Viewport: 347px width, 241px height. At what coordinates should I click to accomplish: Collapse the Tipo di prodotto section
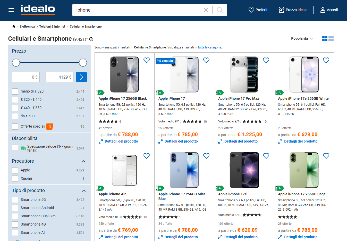click(83, 191)
